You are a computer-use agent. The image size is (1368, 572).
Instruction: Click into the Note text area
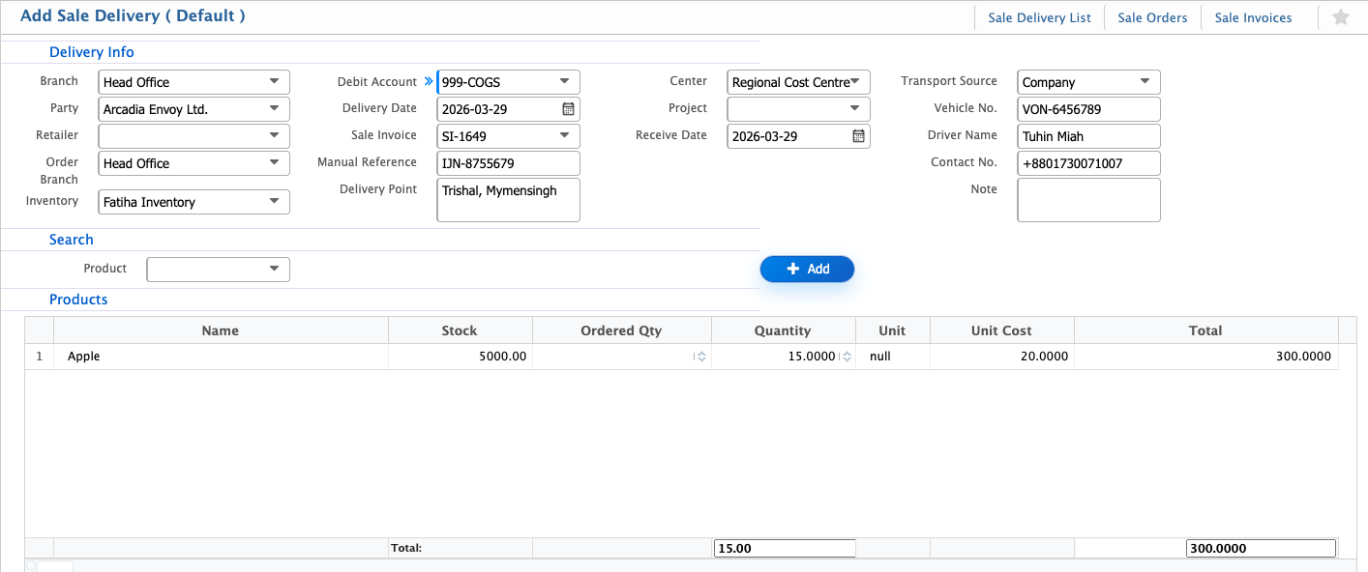coord(1088,200)
